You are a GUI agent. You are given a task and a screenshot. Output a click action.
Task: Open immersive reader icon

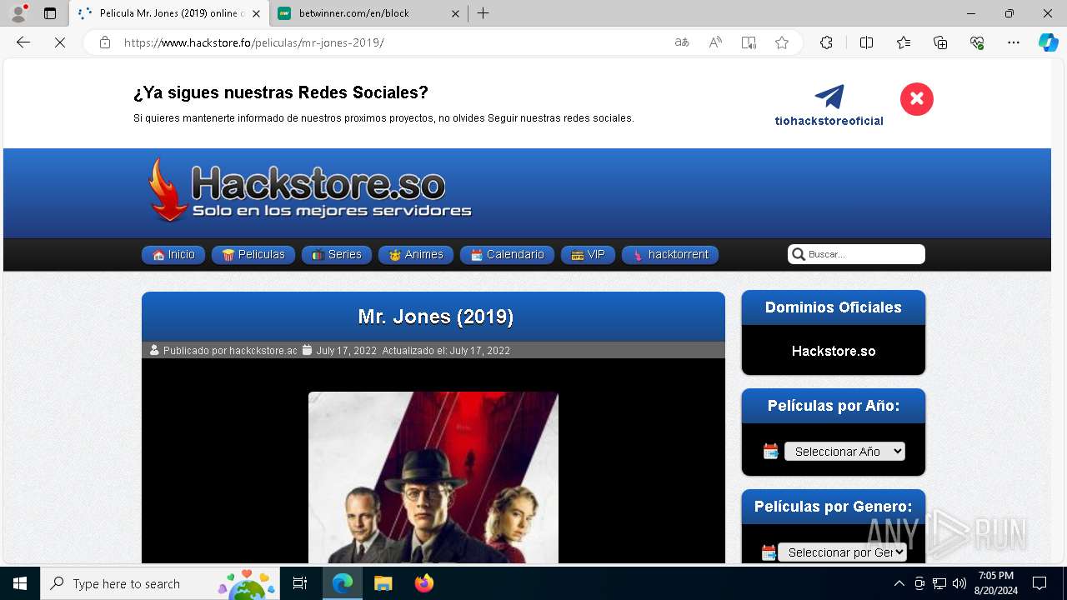pyautogui.click(x=749, y=42)
